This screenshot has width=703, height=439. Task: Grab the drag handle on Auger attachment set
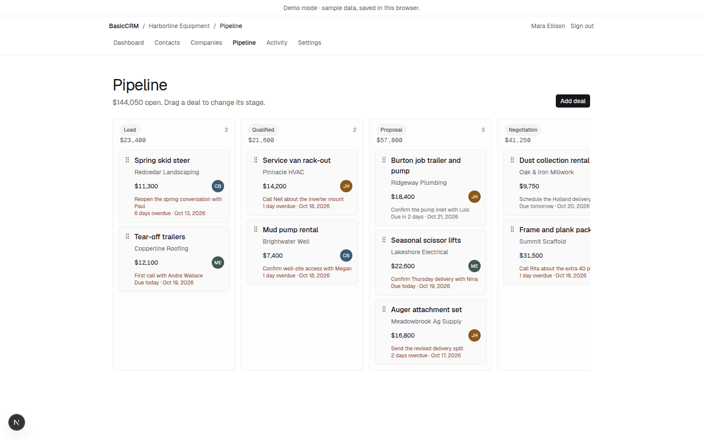point(384,309)
